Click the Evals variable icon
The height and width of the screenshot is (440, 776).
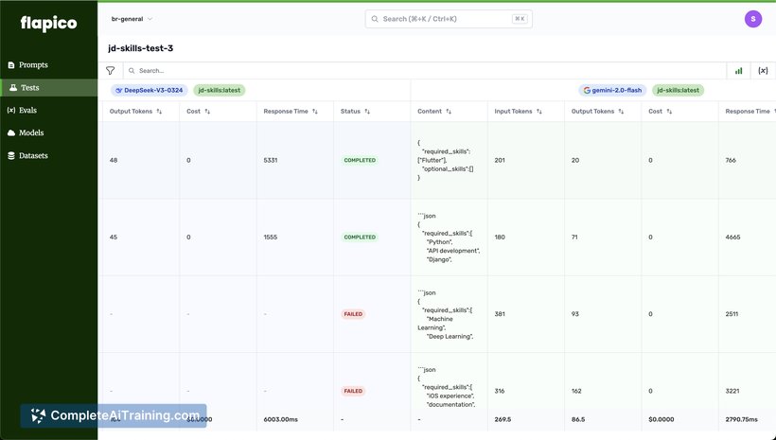[11, 111]
